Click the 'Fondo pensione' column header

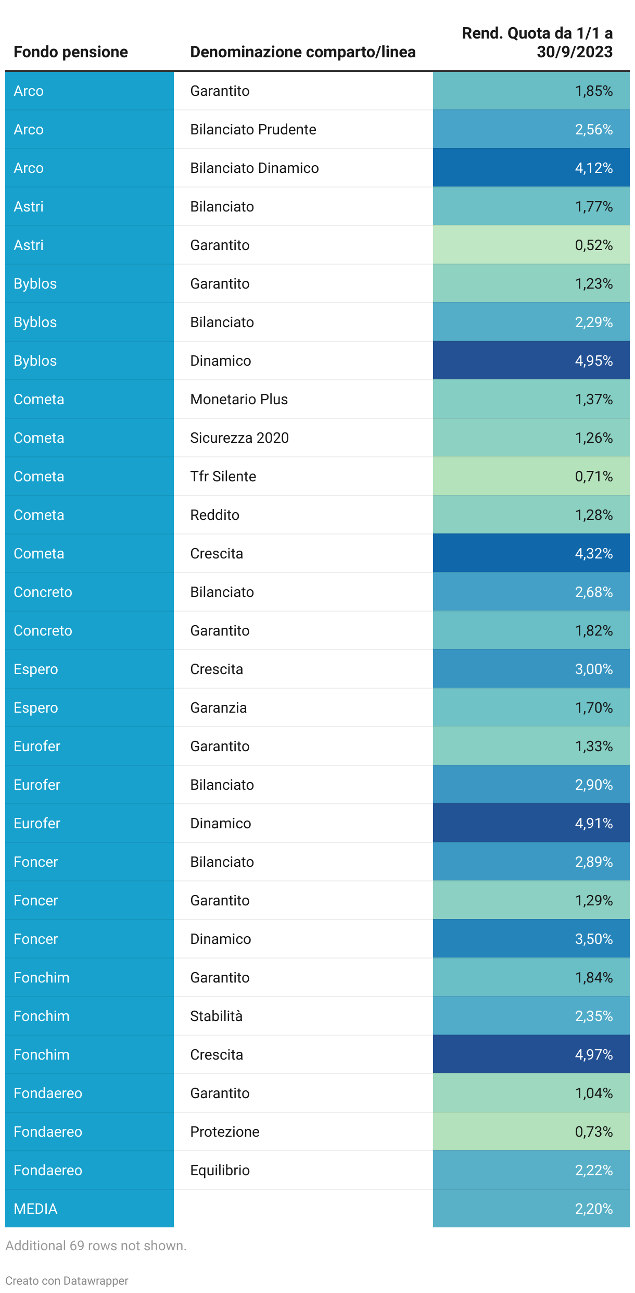pyautogui.click(x=71, y=52)
